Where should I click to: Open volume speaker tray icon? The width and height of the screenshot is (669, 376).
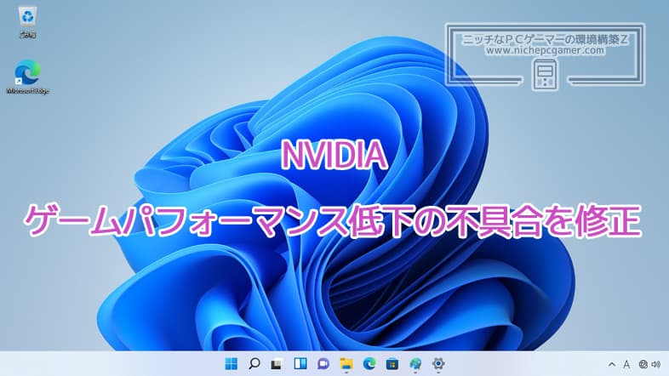pyautogui.click(x=656, y=364)
